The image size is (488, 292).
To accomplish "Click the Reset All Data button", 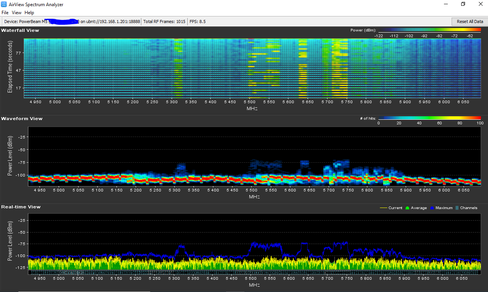I will (x=470, y=21).
